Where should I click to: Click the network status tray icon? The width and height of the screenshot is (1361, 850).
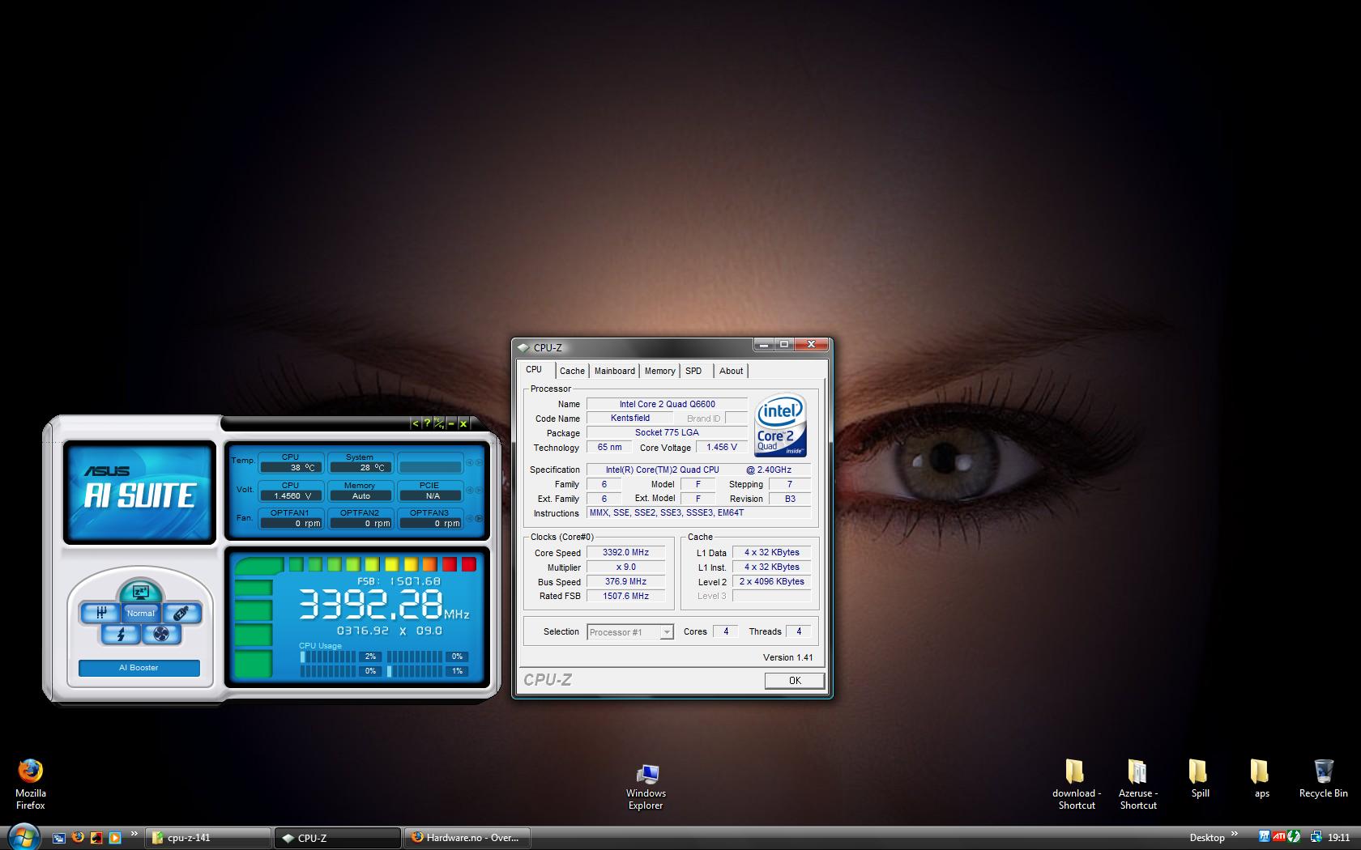(1316, 837)
